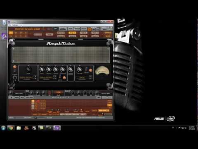Screen dimensions: 198x149
Task: Click the first EQ knob (Bass) on amp
Action: (x=42, y=70)
